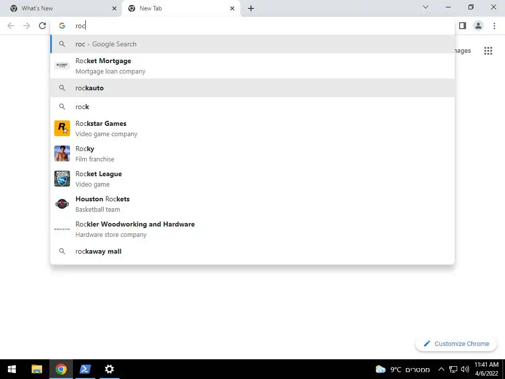Click the Rockler logo thumbnail
This screenshot has height=379, width=505.
click(x=62, y=229)
